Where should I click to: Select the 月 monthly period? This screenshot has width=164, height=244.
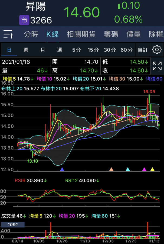43,50
